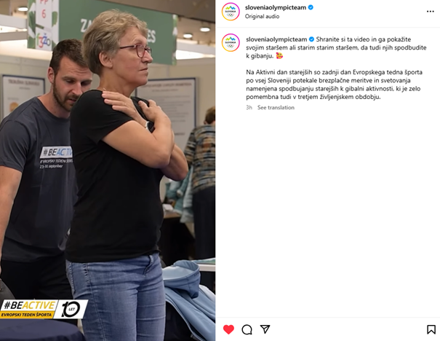Share the post via paper plane icon

click(265, 329)
